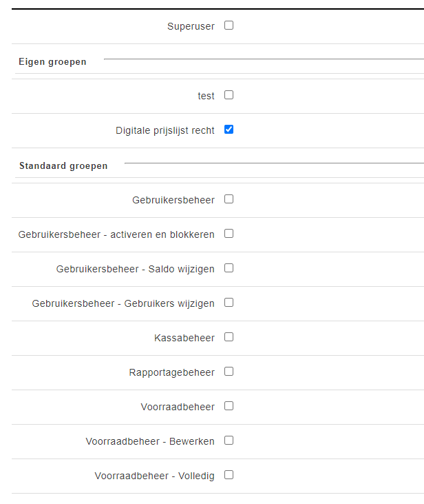Screen dimensions: 424x504
Task: Enable the plain Gebruikersbeheer checkbox
Action: pos(229,199)
